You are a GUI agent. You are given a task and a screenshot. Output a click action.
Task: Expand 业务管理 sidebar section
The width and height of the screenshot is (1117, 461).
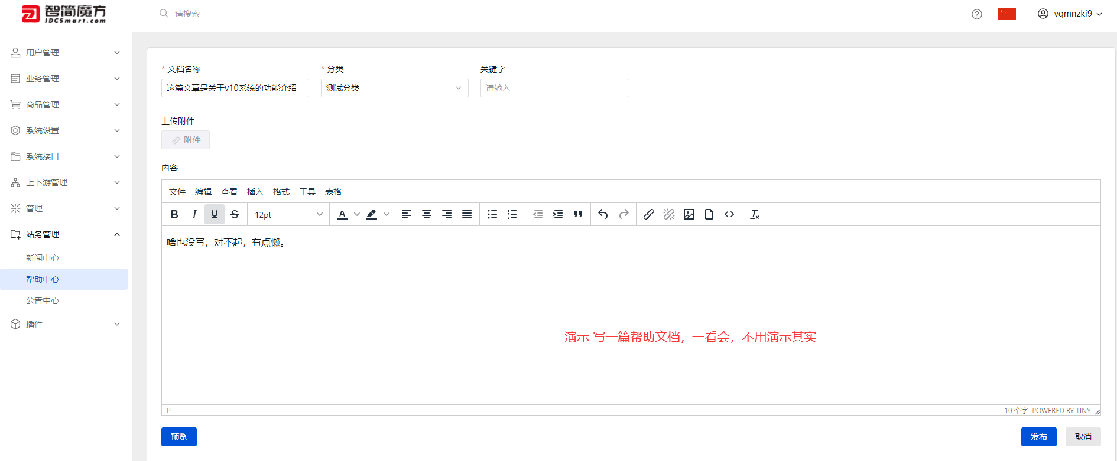click(64, 79)
